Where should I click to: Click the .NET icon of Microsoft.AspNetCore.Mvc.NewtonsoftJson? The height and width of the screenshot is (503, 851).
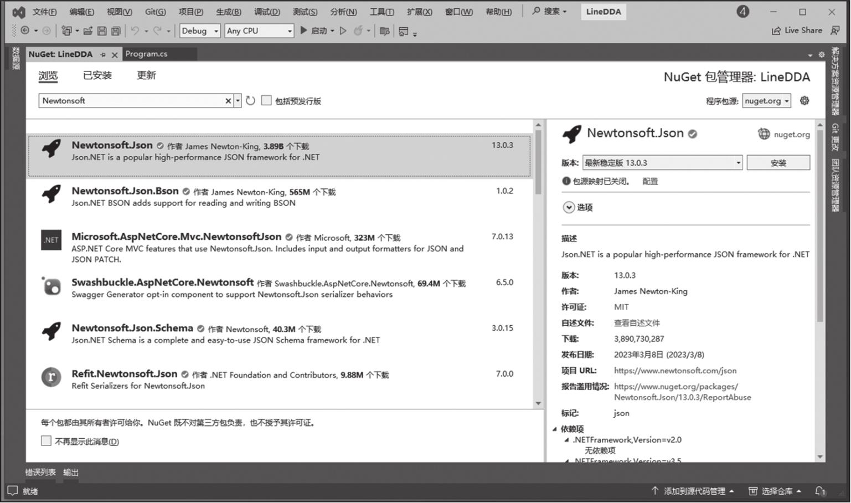51,240
